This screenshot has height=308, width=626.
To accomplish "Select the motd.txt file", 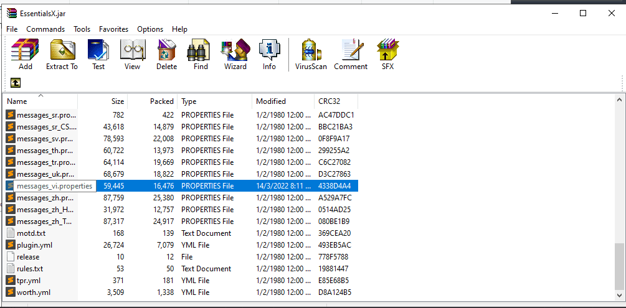I will (31, 233).
